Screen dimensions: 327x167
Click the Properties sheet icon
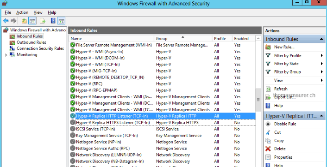pyautogui.click(x=268, y=157)
